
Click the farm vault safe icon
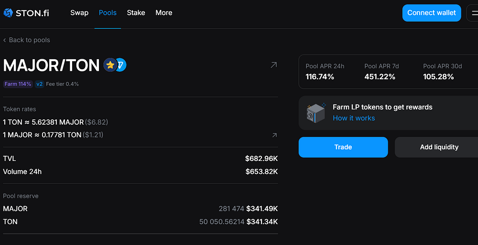(x=316, y=113)
